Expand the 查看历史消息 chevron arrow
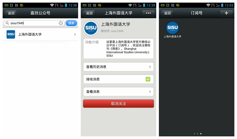The height and width of the screenshot is (139, 237). click(x=150, y=67)
